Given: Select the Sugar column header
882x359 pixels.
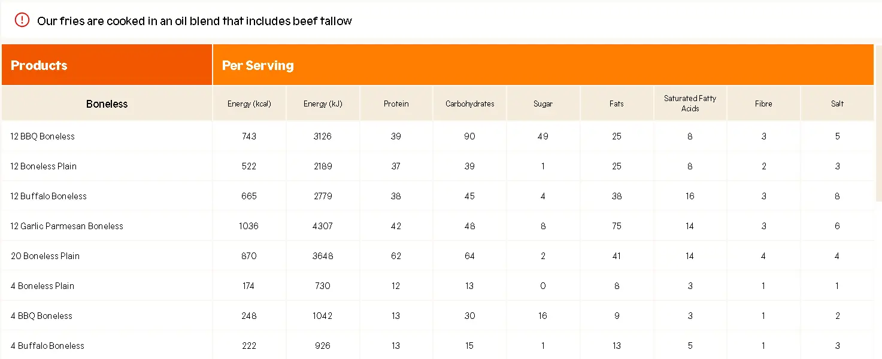Looking at the screenshot, I should pyautogui.click(x=543, y=104).
